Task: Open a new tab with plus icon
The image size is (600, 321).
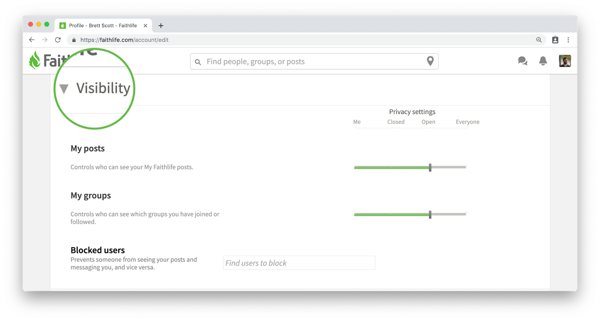Action: 161,25
